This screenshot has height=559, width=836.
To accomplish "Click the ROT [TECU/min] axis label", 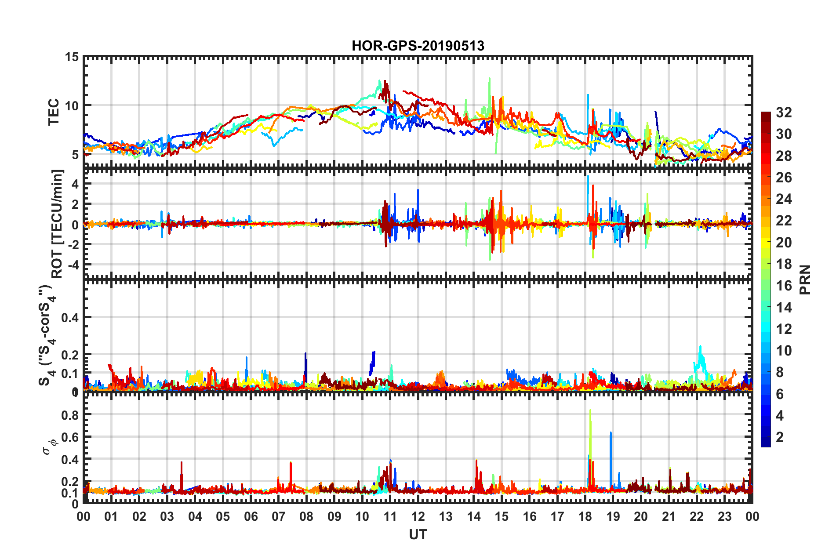I will click(x=57, y=224).
